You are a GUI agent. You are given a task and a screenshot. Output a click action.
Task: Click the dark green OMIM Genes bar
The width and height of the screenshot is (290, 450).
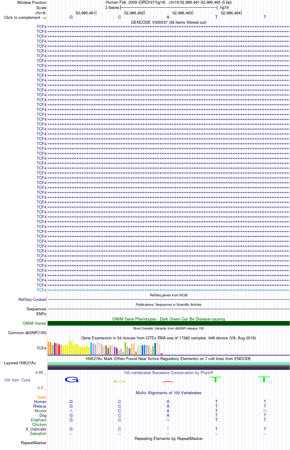(x=169, y=323)
